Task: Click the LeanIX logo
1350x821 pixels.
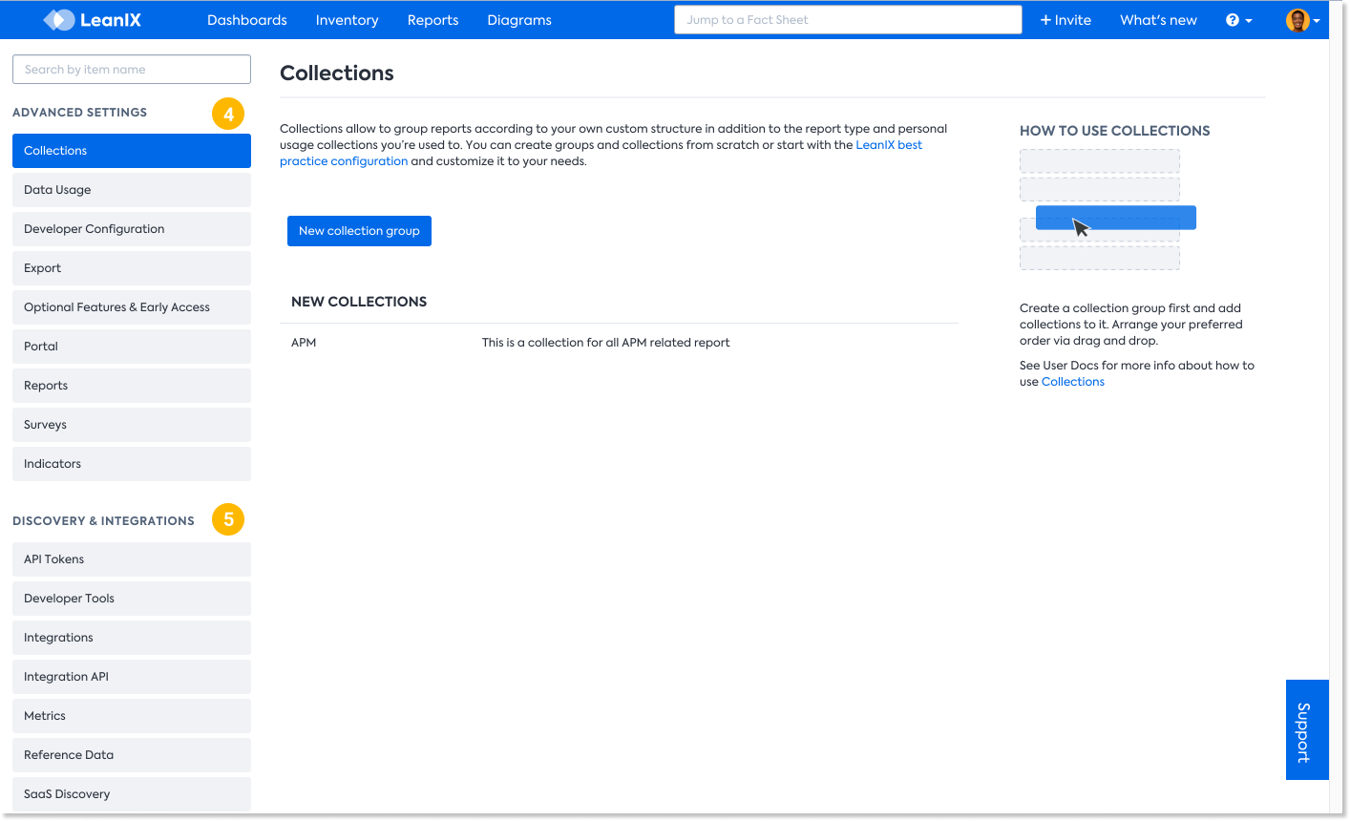Action: (x=93, y=20)
